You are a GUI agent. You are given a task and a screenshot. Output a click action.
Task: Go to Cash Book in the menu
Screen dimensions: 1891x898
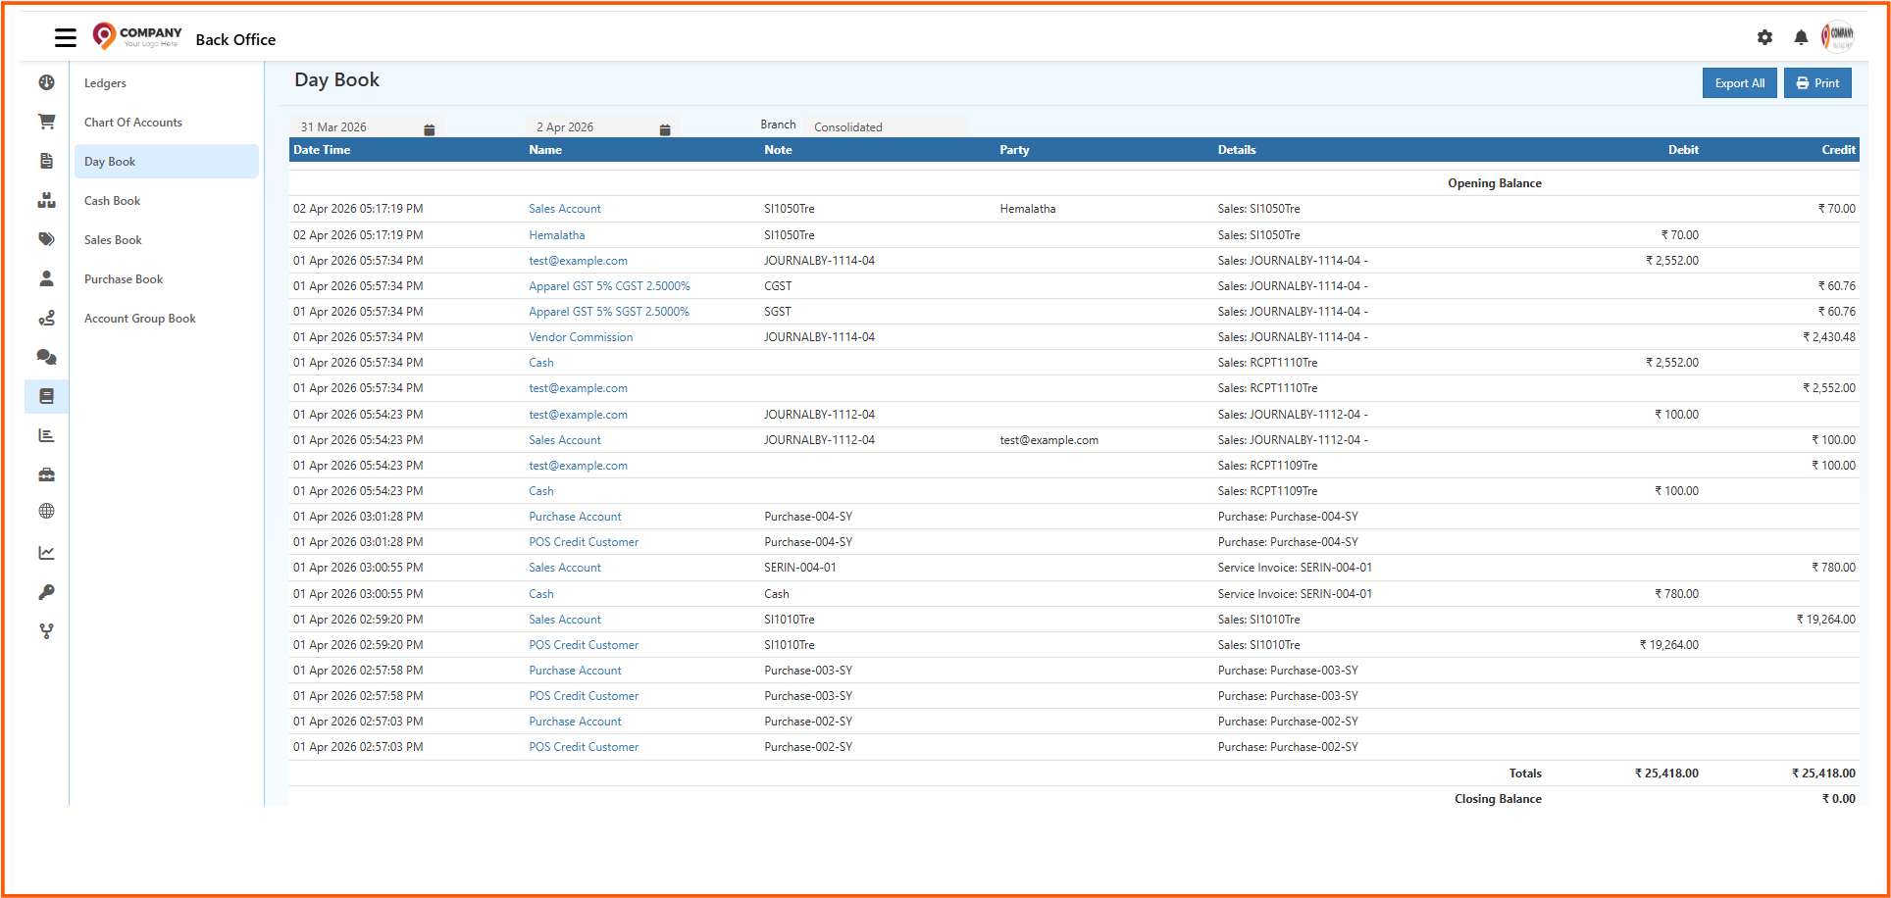[113, 201]
